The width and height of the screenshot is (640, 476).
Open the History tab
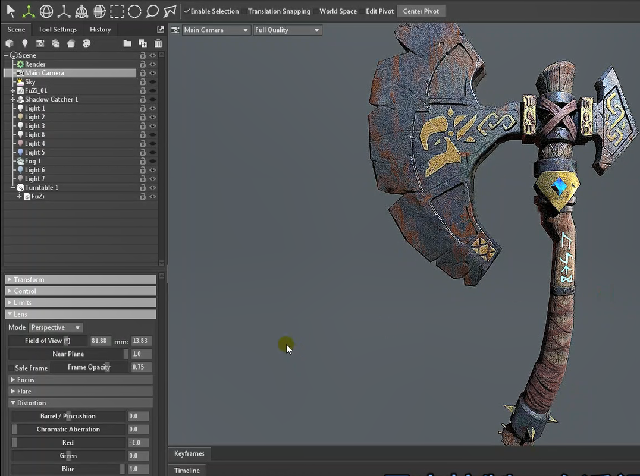100,29
